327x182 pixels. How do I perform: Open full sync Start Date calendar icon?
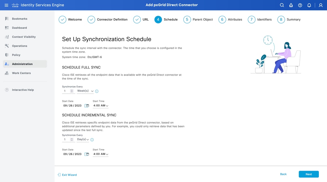tap(87, 106)
